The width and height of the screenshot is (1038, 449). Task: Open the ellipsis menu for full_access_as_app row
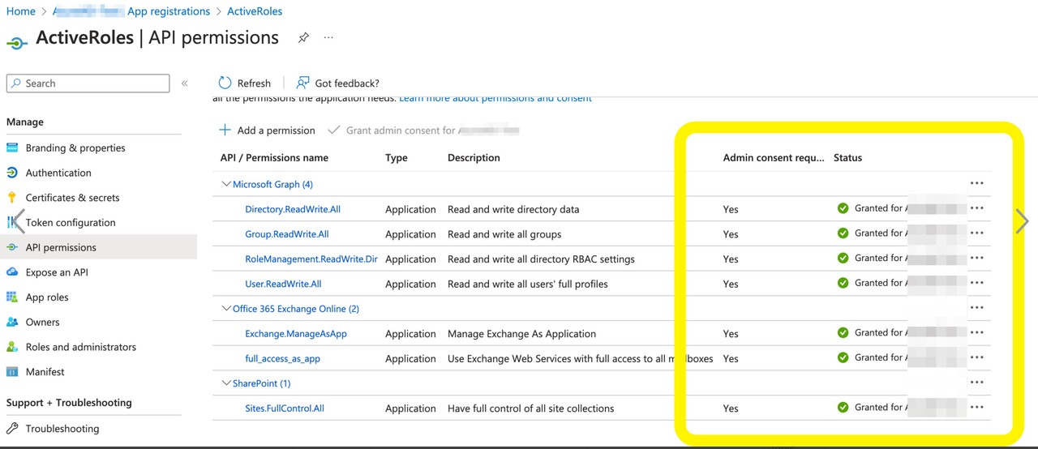point(976,357)
